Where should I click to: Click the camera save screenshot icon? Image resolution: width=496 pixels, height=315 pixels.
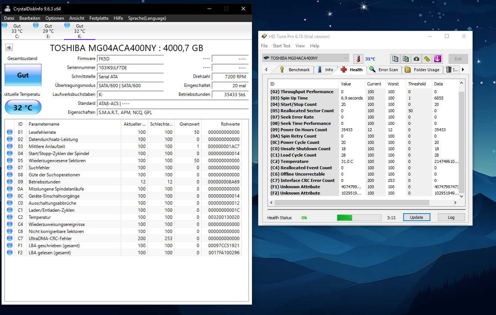point(416,59)
